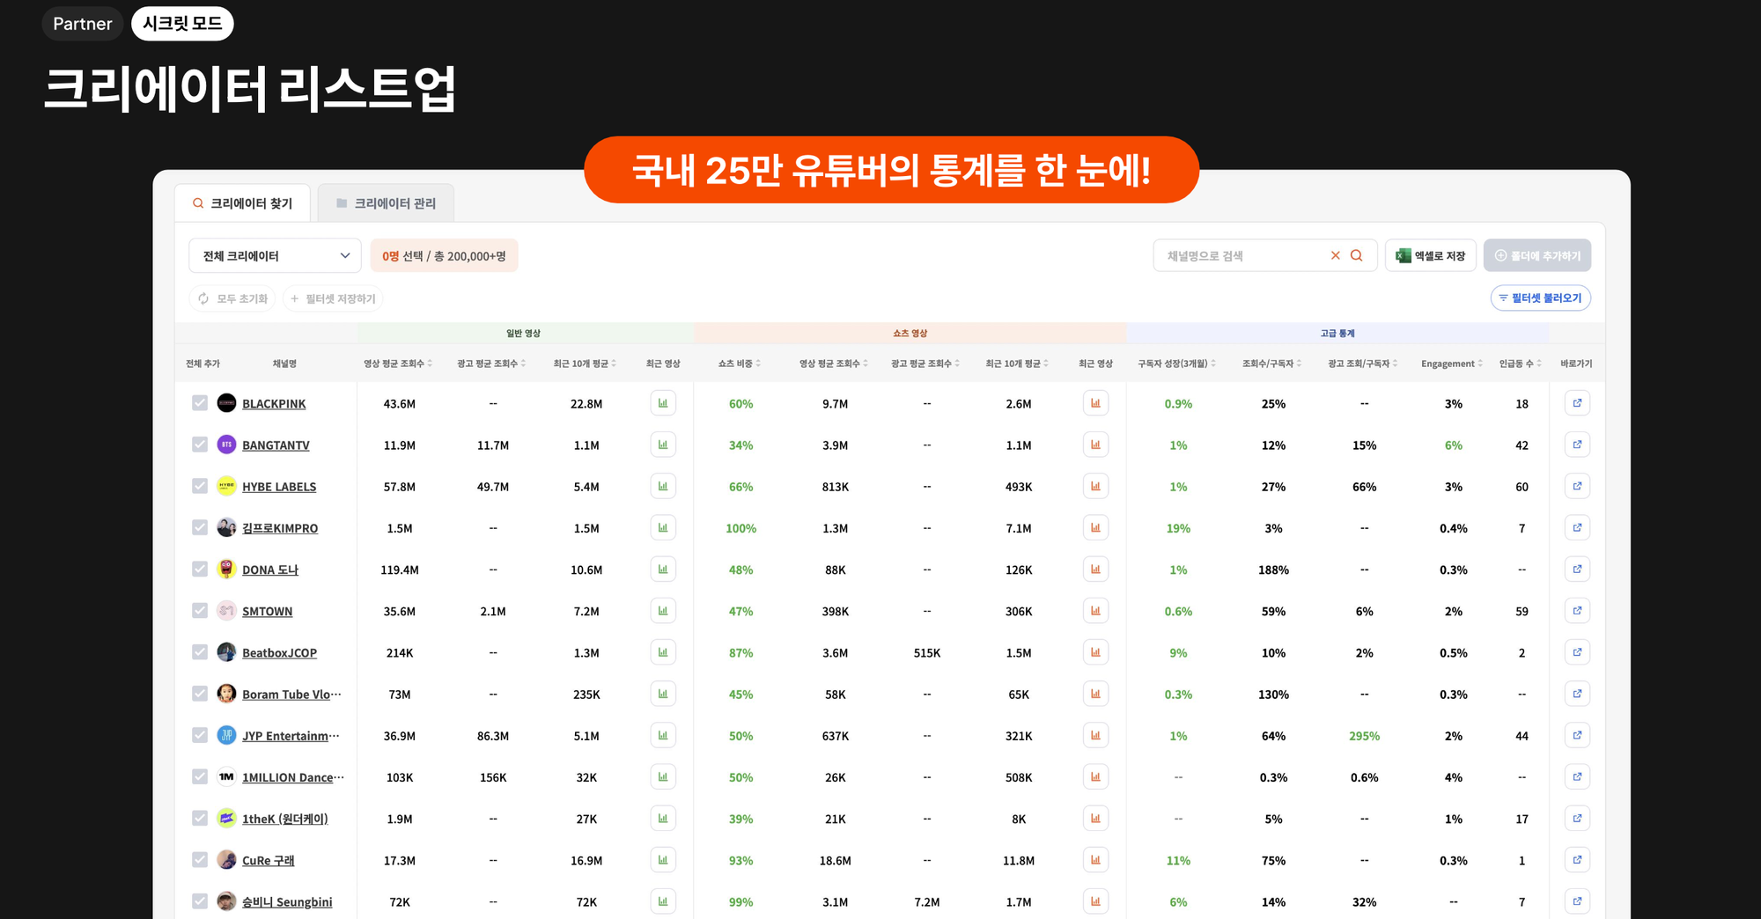Image resolution: width=1761 pixels, height=919 pixels.
Task: Open the external shortcut icon for CuRe 구래
Action: click(x=1577, y=860)
